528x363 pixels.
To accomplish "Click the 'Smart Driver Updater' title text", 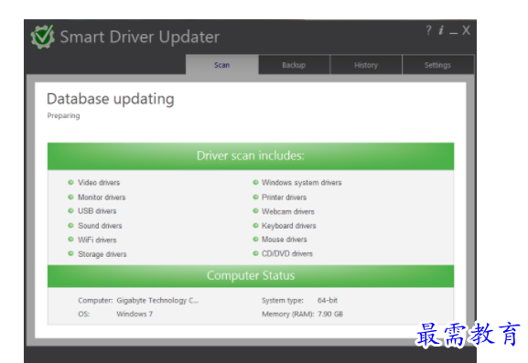I will click(140, 37).
